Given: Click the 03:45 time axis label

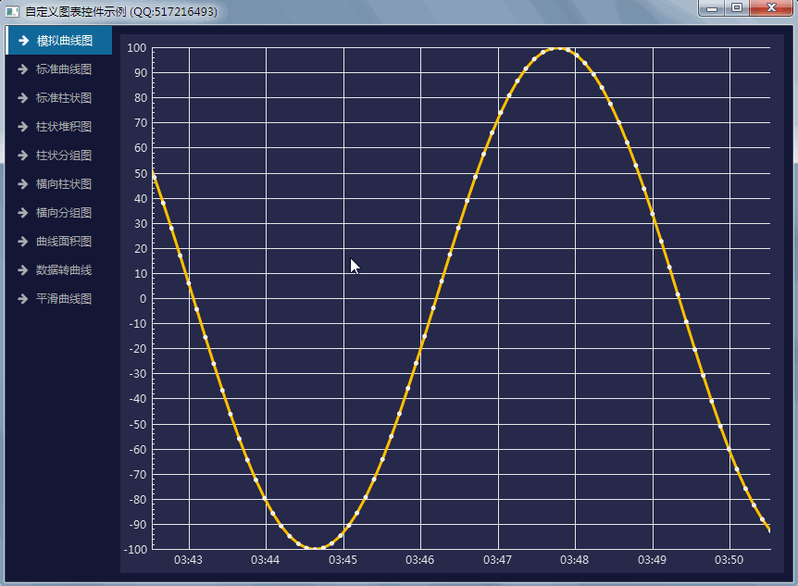Looking at the screenshot, I should point(343,560).
